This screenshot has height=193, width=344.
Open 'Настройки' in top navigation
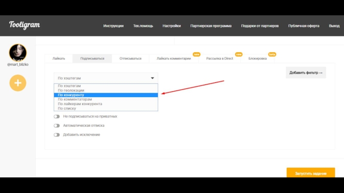pos(172,26)
